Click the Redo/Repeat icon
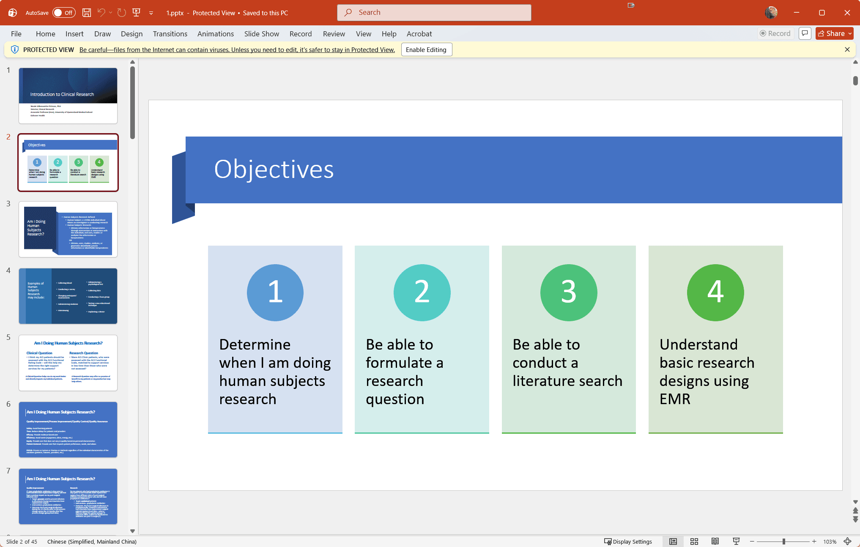Viewport: 860px width, 547px height. [x=122, y=13]
